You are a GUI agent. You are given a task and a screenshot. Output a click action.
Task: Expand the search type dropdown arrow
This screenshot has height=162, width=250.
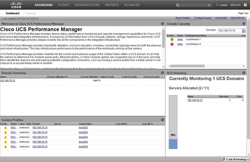click(209, 5)
